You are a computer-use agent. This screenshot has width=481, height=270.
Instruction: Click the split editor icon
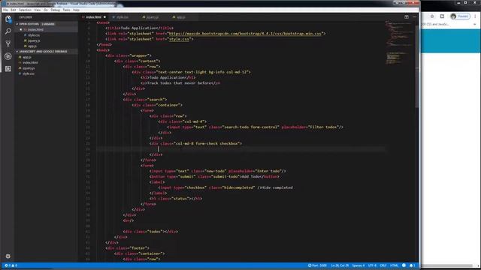tap(407, 17)
